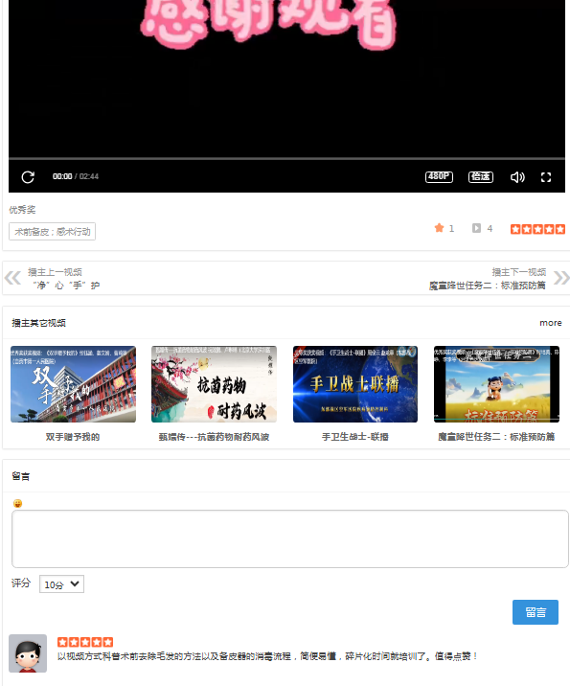The width and height of the screenshot is (570, 686).
Task: Click the title 双手赠予我的
Action: (73, 437)
